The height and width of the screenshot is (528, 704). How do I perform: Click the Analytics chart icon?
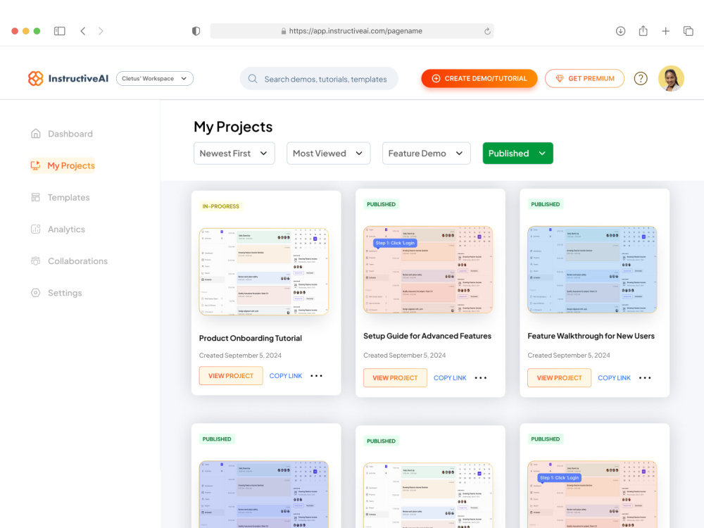(x=35, y=229)
